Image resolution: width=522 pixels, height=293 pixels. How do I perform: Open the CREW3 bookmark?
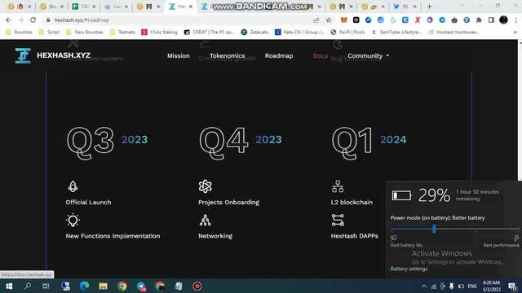(209, 33)
